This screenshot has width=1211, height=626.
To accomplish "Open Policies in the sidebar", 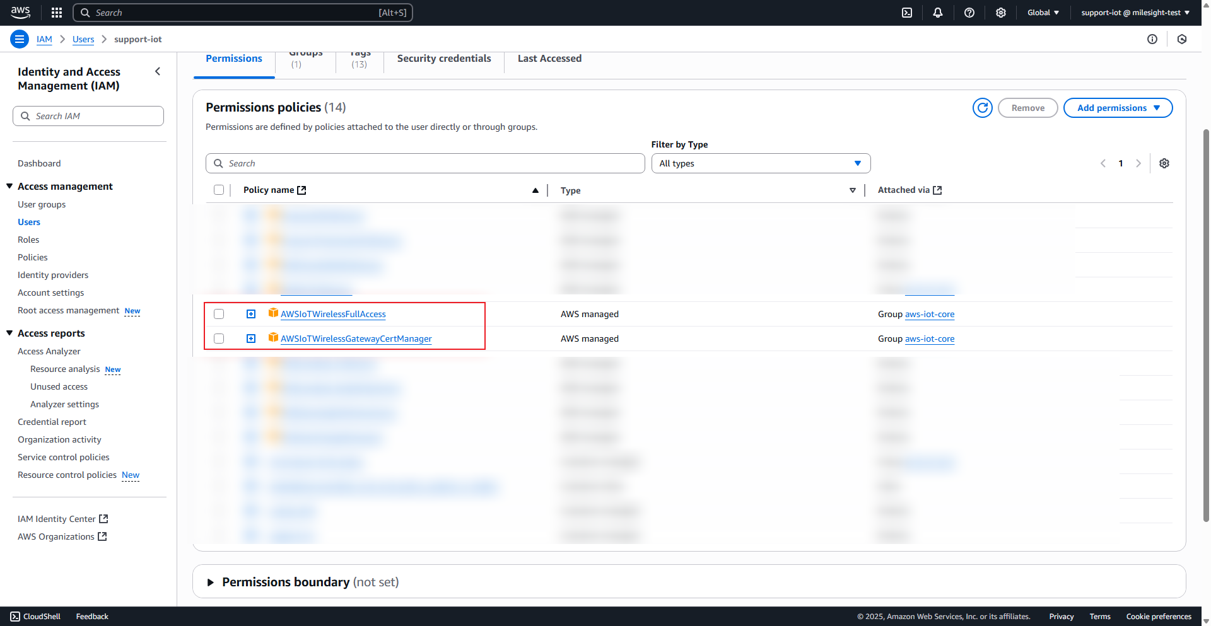I will pos(33,257).
